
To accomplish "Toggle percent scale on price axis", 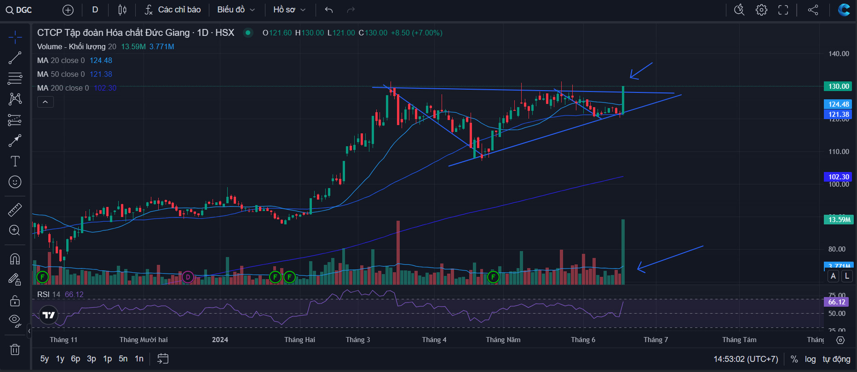I will [x=794, y=359].
